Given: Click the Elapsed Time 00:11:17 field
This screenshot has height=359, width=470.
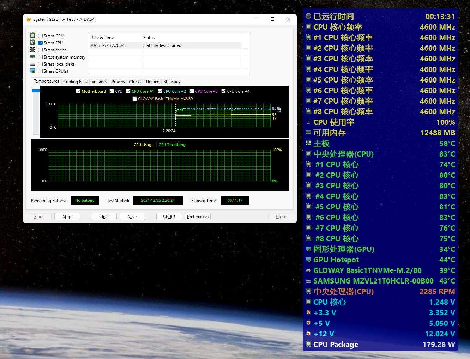Looking at the screenshot, I should point(235,201).
